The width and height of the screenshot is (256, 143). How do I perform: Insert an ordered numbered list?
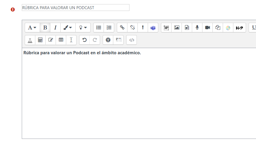coord(109,28)
